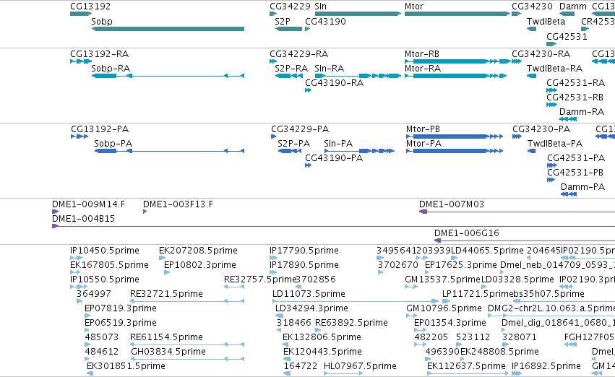Screen dimensions: 615x377
Task: Click the DME1-003F13.F marker
Action: (x=145, y=212)
